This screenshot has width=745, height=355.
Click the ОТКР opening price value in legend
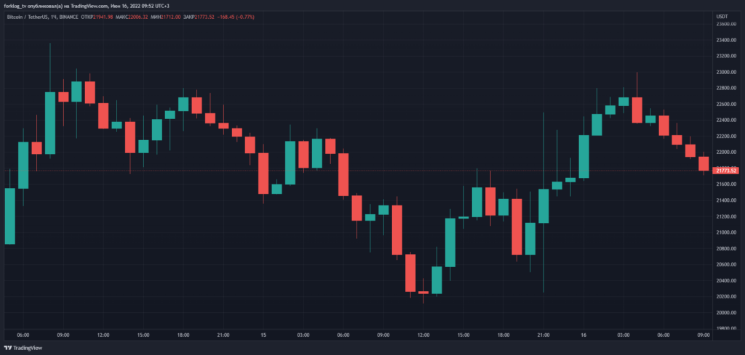click(104, 15)
